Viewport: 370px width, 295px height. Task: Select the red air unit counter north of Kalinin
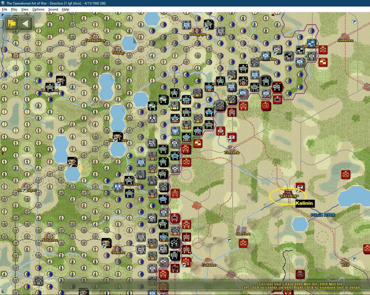(x=300, y=187)
